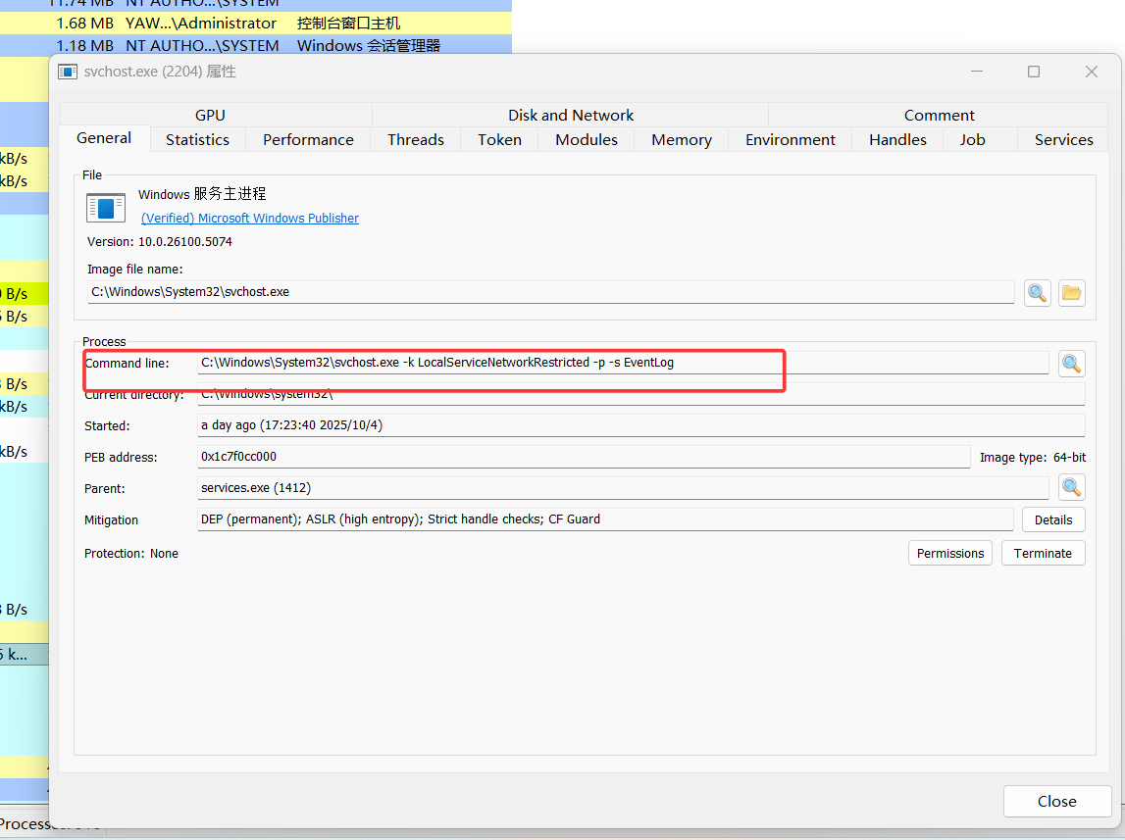Screen dimensions: 1125x840
Task: Click the Started time field
Action: pos(640,425)
